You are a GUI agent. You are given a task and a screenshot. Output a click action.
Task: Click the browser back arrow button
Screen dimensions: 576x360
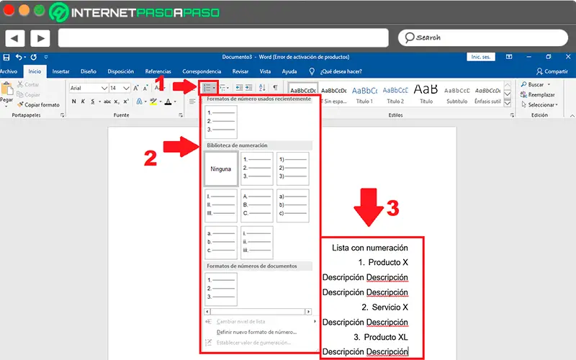[14, 38]
